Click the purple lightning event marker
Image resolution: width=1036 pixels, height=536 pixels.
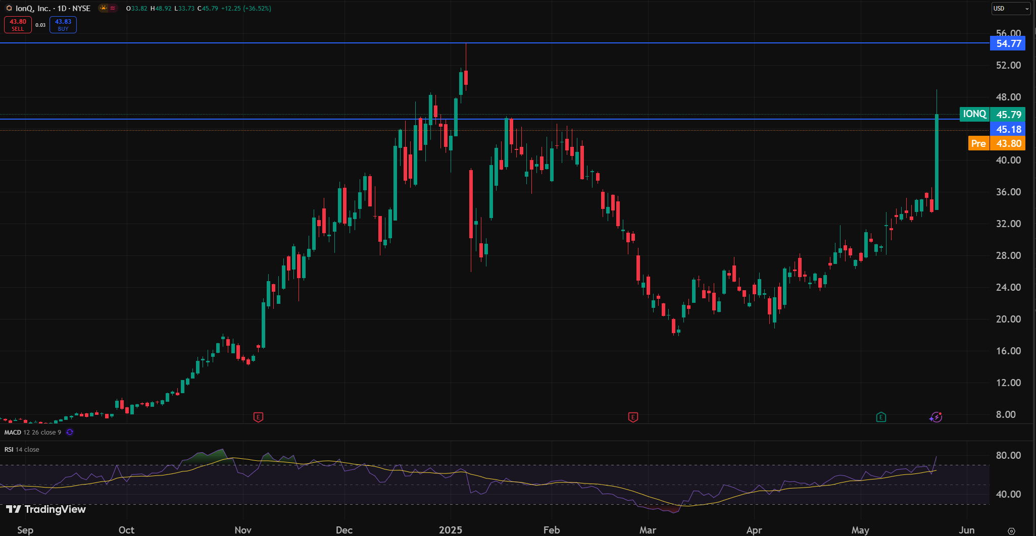click(x=936, y=417)
